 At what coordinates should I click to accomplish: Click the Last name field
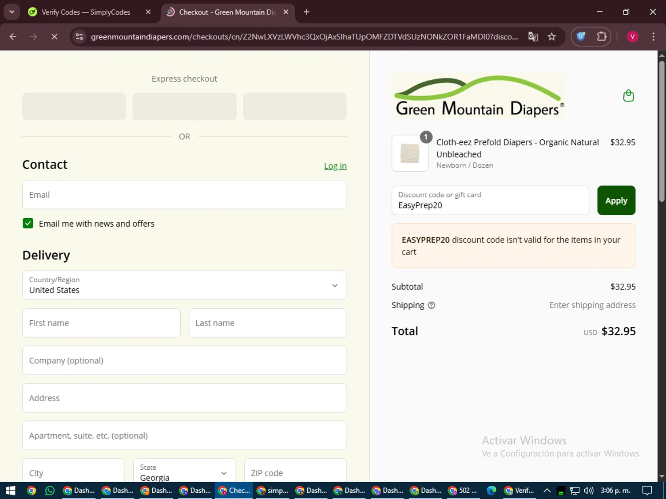(268, 323)
